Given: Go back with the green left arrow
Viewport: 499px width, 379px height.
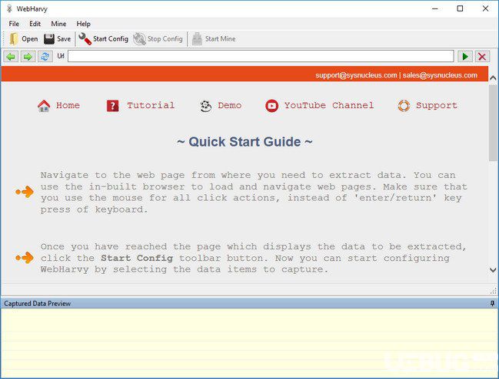Looking at the screenshot, I should pos(11,57).
